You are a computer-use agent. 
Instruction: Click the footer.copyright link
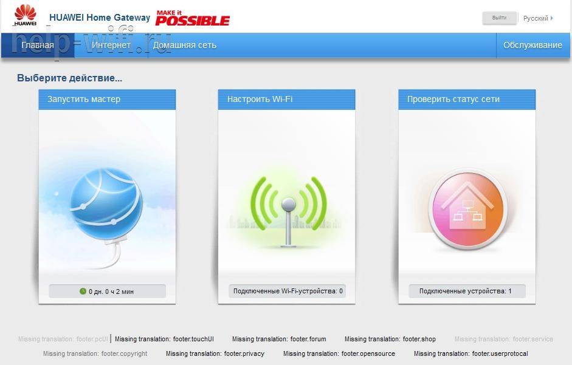click(x=95, y=353)
